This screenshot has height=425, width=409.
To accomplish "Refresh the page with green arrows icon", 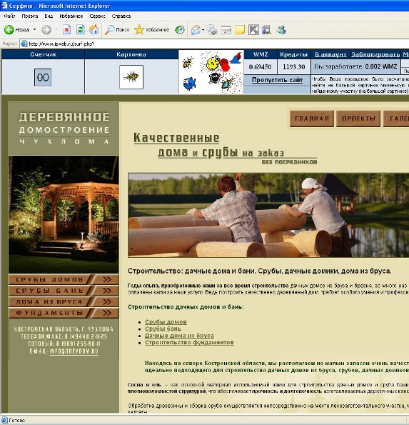I will [x=81, y=29].
